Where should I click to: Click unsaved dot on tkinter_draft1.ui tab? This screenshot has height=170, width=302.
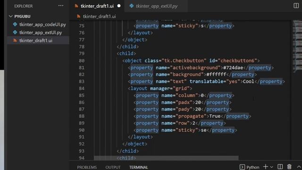tap(119, 6)
